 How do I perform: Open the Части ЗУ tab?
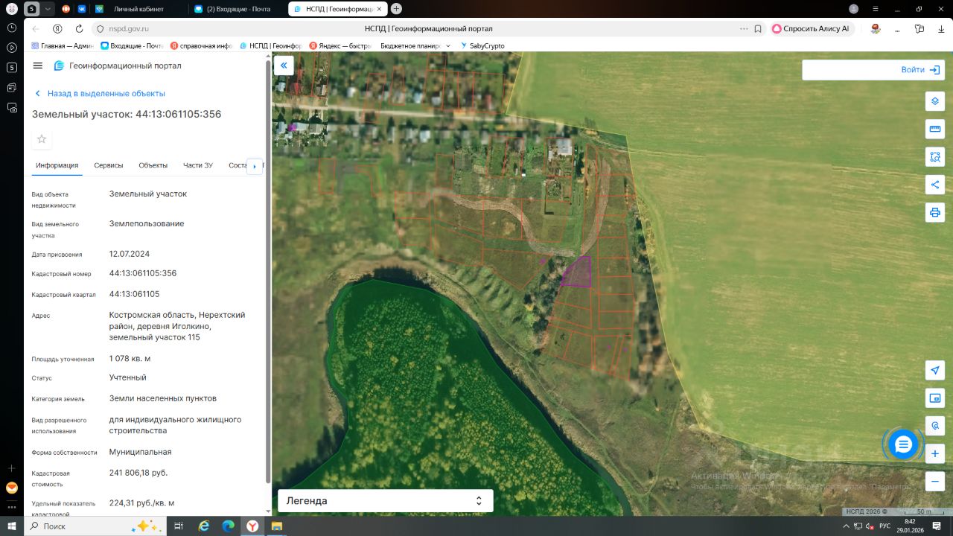click(x=198, y=165)
